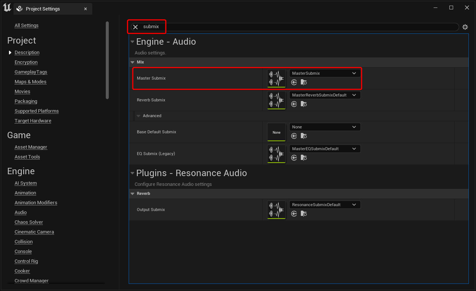
Task: Open the Base Default Submix None dropdown
Action: pos(324,127)
